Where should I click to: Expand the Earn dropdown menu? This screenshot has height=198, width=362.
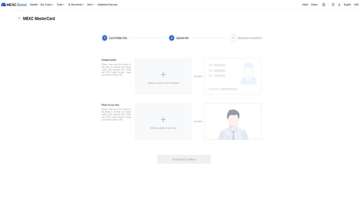[91, 5]
